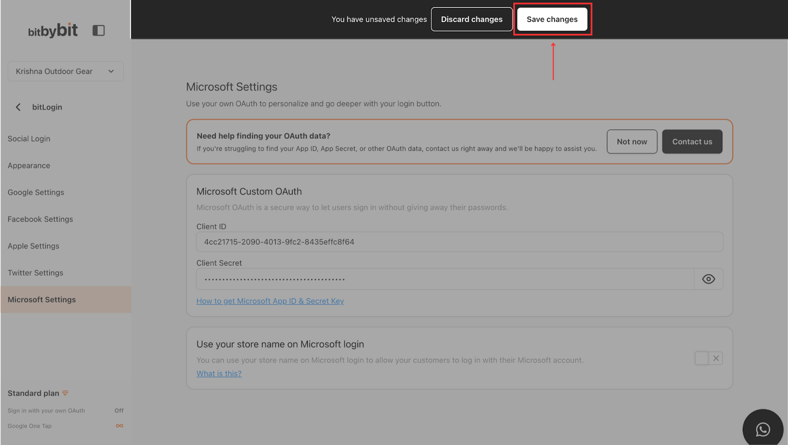Open the WhatsApp chat bubble
The height and width of the screenshot is (445, 788).
tap(763, 429)
